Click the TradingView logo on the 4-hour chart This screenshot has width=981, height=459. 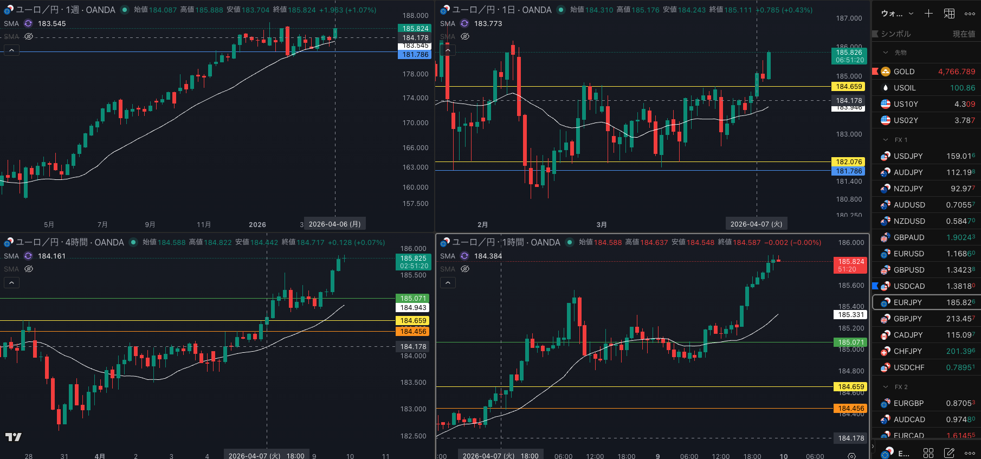coord(14,437)
